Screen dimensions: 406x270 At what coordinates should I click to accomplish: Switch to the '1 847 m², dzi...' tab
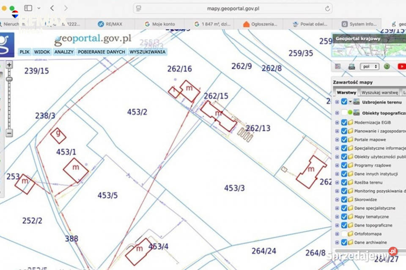click(x=212, y=24)
